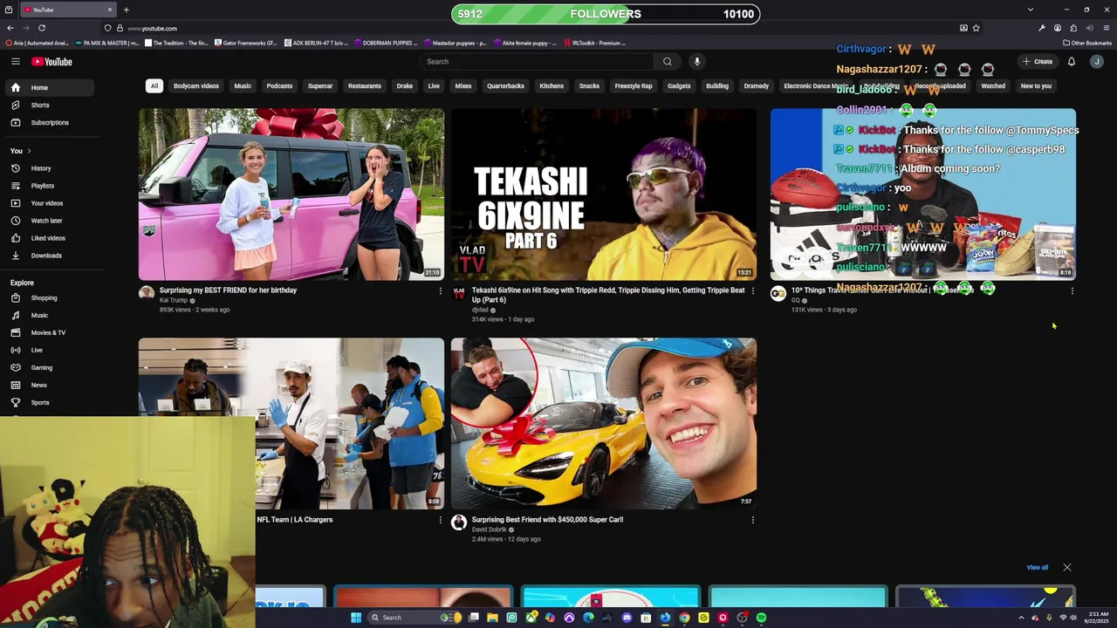Select the New to you chip

click(1036, 85)
